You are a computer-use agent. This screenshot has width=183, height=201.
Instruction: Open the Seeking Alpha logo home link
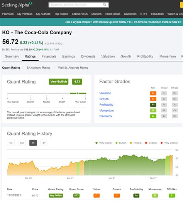tap(17, 5)
